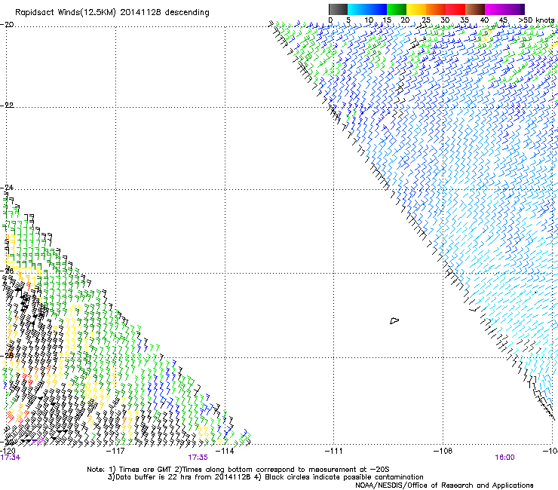Click the purple wind barbs near -30 latitude
558x490 pixels.
point(38,442)
